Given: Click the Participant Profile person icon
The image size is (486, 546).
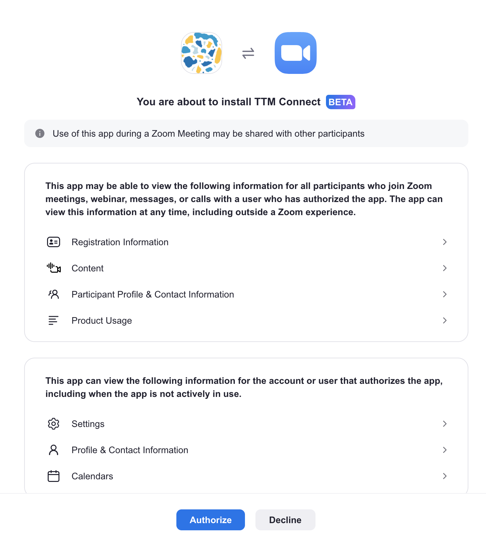Looking at the screenshot, I should coord(54,294).
